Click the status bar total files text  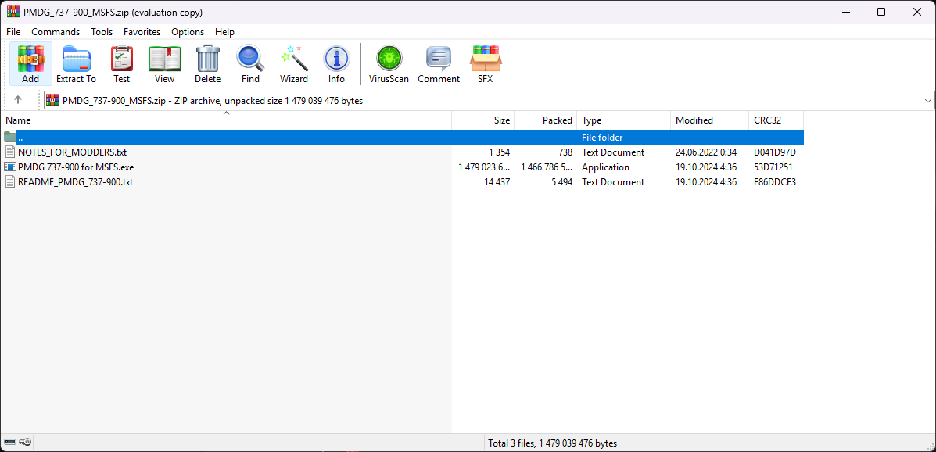tap(552, 443)
